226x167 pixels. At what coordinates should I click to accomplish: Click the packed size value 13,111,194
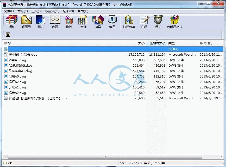click(x=157, y=55)
